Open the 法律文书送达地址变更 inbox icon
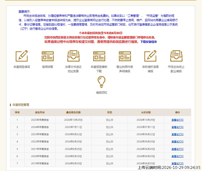Viewport: 202px width, 171px height. 73,56
